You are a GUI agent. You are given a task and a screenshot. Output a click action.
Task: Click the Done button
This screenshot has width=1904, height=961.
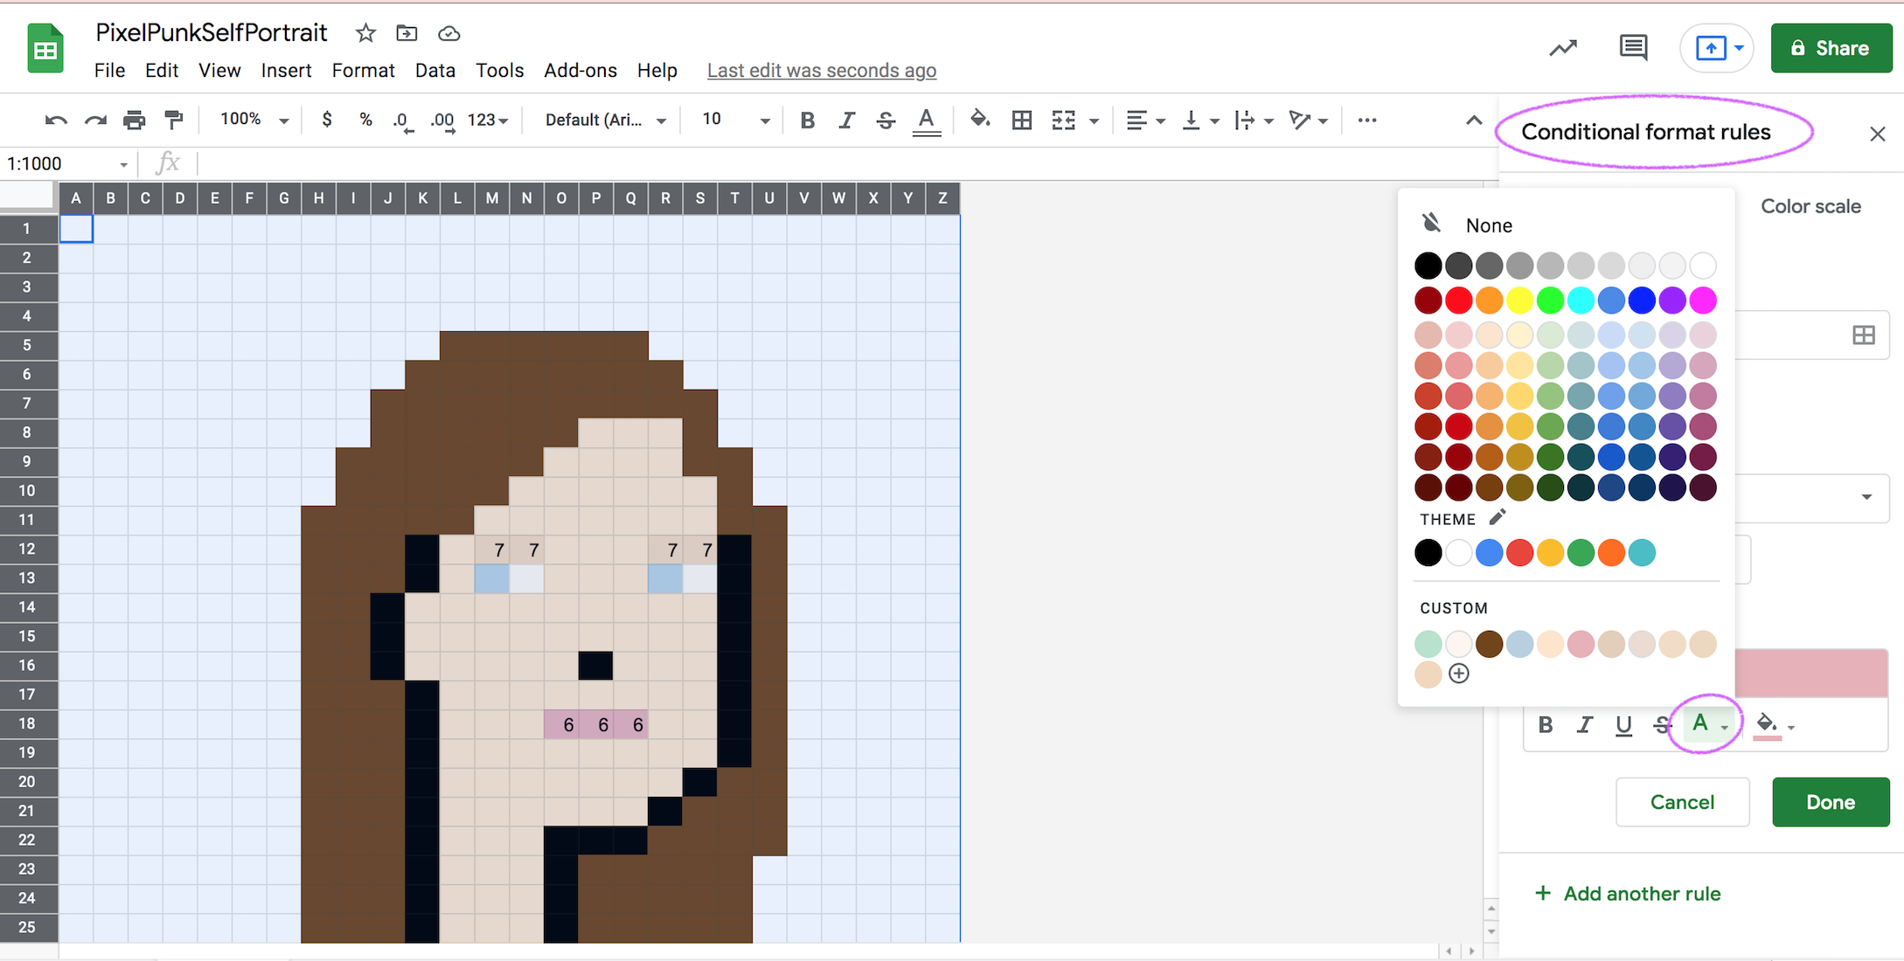(1831, 802)
